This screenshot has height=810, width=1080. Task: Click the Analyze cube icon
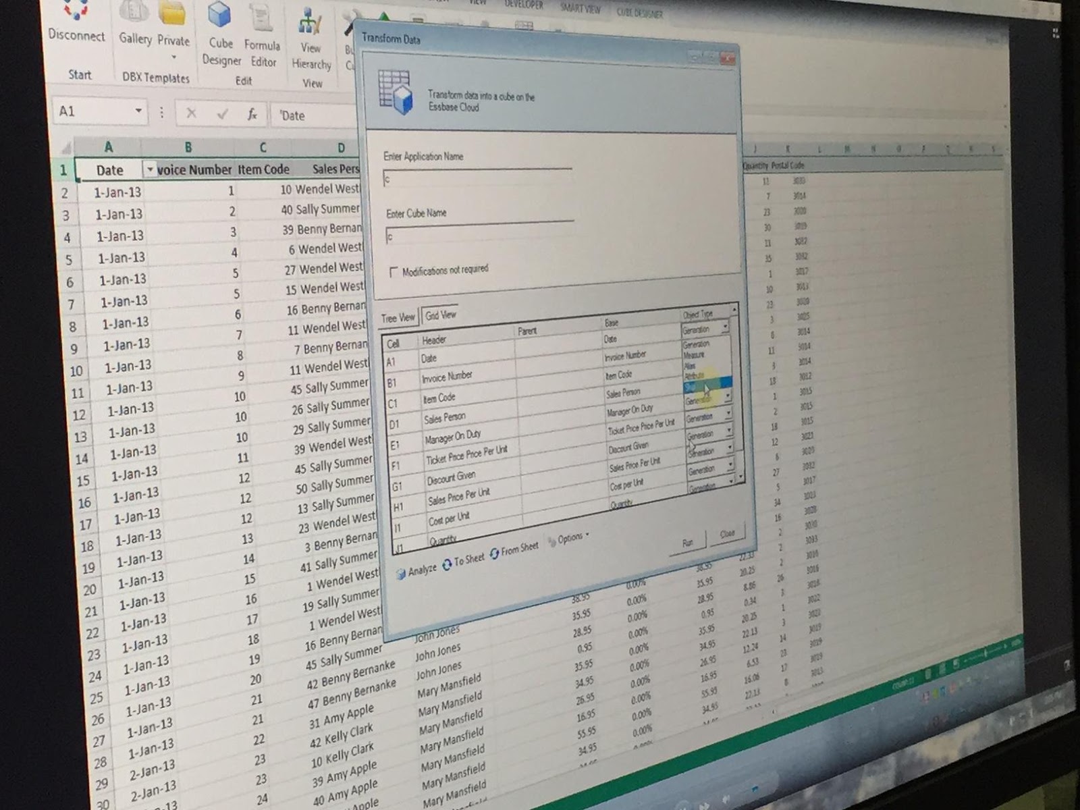click(x=401, y=573)
